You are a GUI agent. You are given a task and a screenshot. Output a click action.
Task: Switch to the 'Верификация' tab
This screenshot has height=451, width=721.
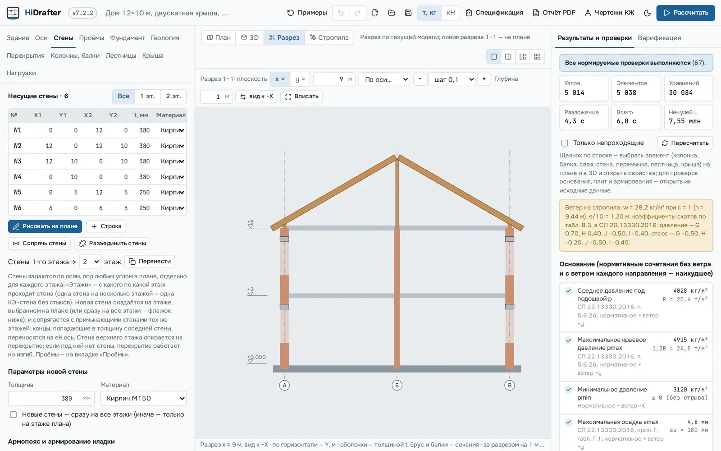pos(659,38)
